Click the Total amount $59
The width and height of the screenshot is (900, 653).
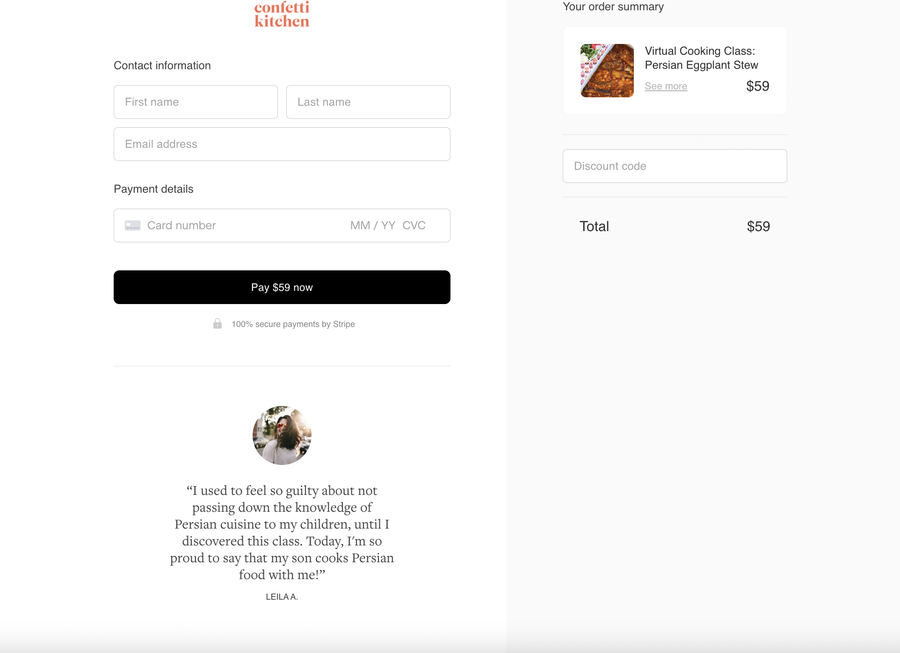pyautogui.click(x=758, y=226)
